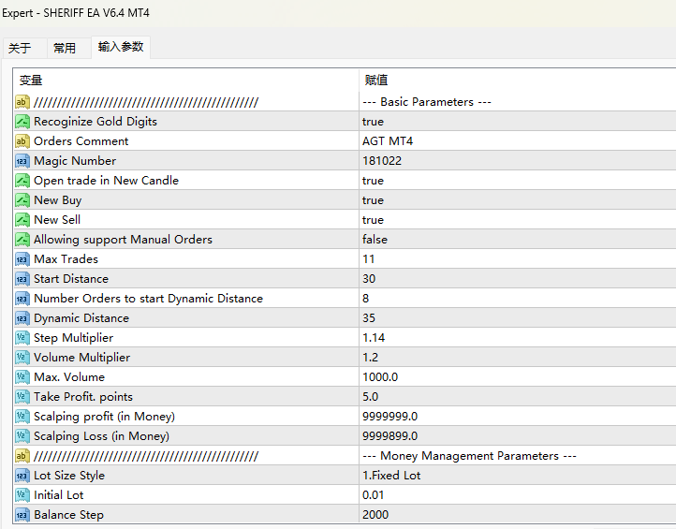Click the icon next to Max Trades
The width and height of the screenshot is (676, 529).
22,259
